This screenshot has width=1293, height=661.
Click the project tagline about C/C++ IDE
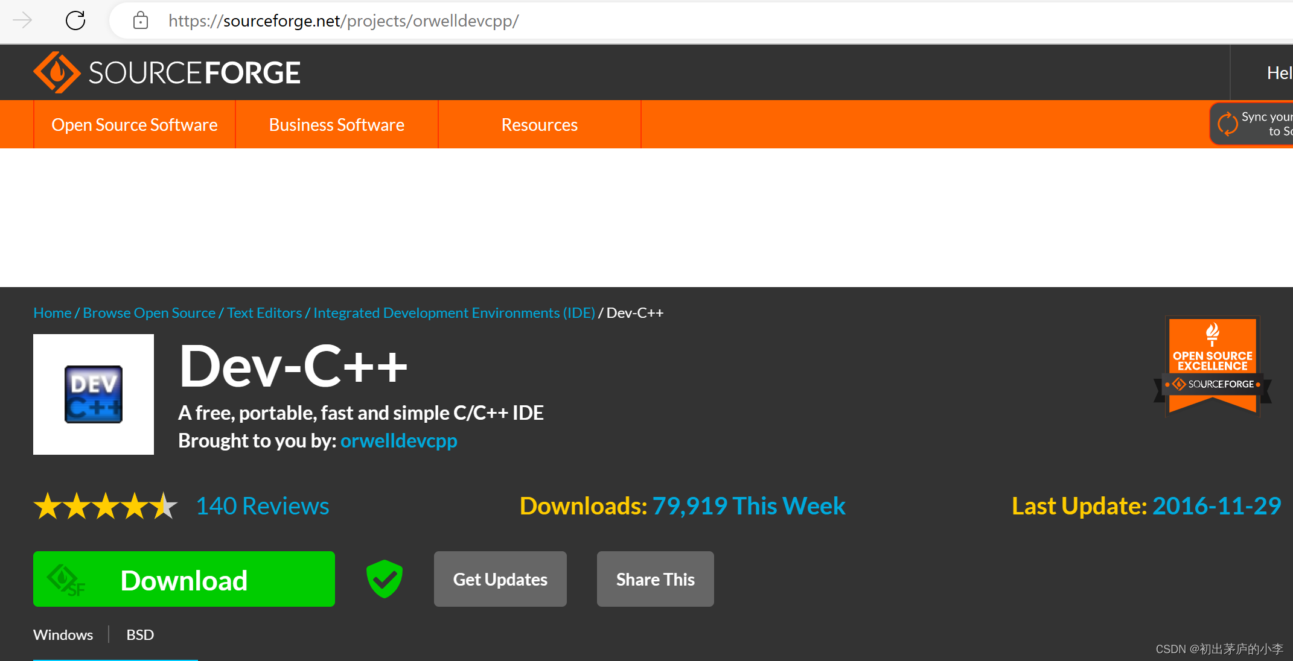pos(361,413)
